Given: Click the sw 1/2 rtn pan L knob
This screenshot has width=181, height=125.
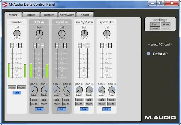Looking at the screenshot, I should pyautogui.click(x=79, y=90).
